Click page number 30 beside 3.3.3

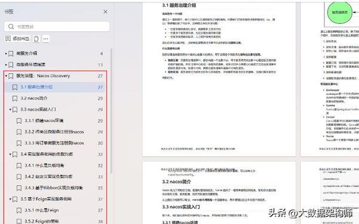[x=100, y=143]
